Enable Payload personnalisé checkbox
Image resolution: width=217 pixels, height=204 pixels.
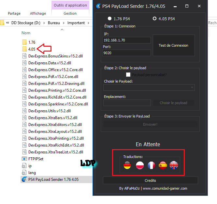[128, 75]
